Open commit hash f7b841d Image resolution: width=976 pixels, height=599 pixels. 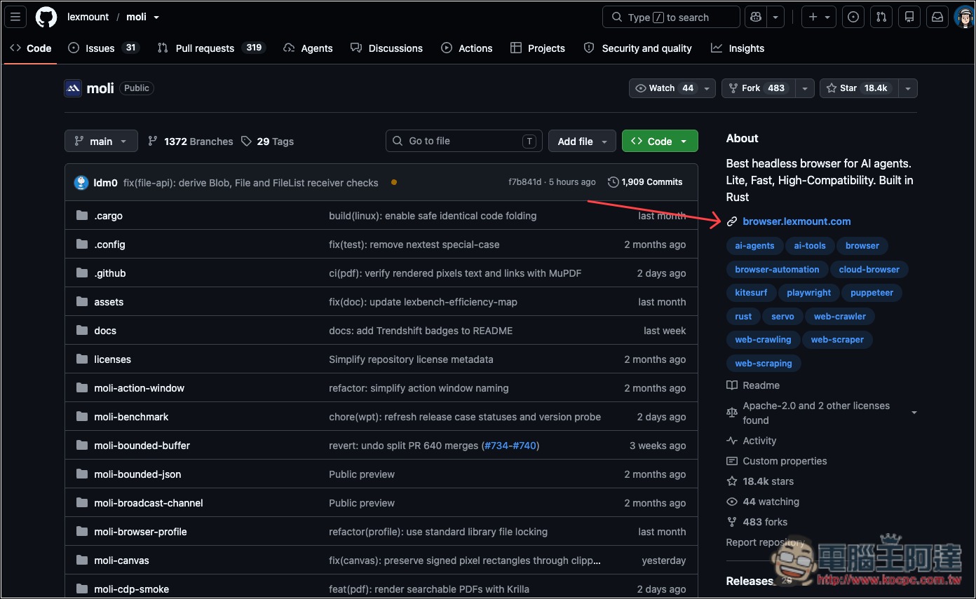(525, 182)
